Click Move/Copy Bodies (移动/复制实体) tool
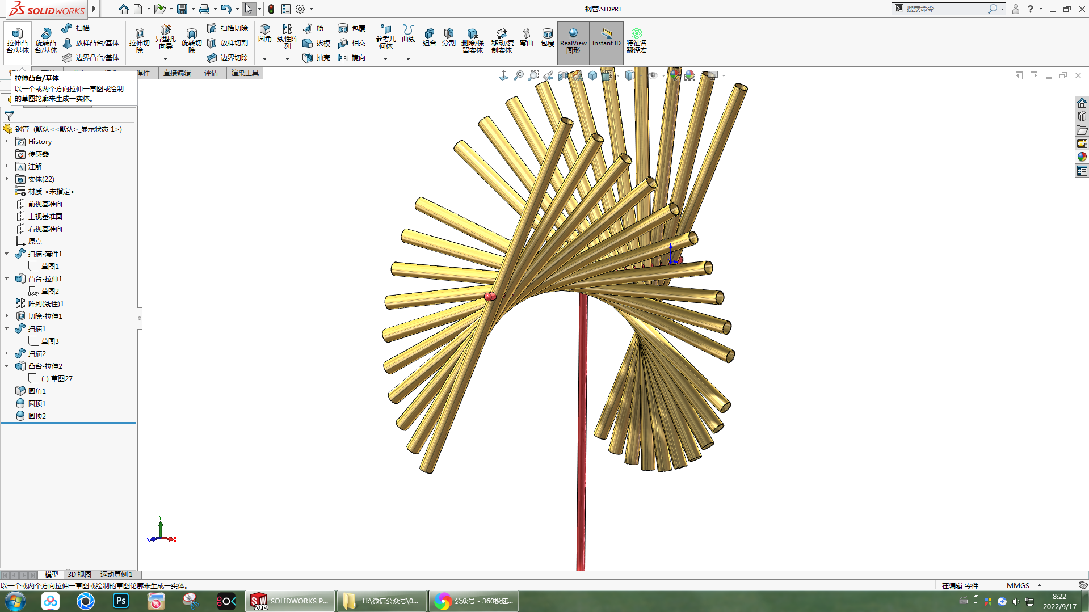Screen dimensions: 1089x612 tap(502, 40)
